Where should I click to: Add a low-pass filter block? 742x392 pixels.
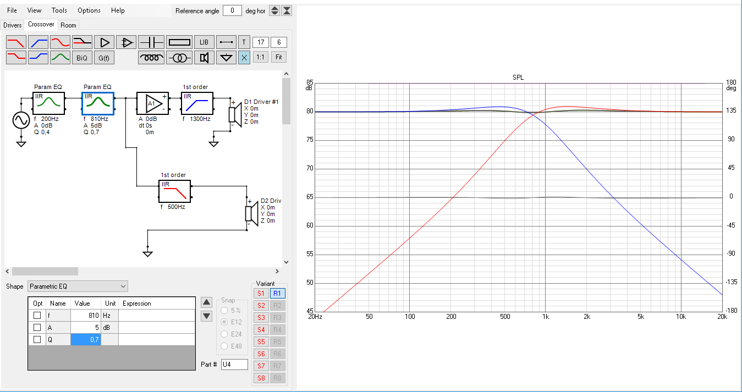16,42
